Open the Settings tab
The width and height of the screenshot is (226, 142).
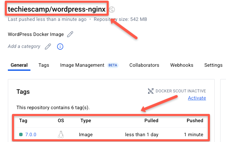pos(213,65)
